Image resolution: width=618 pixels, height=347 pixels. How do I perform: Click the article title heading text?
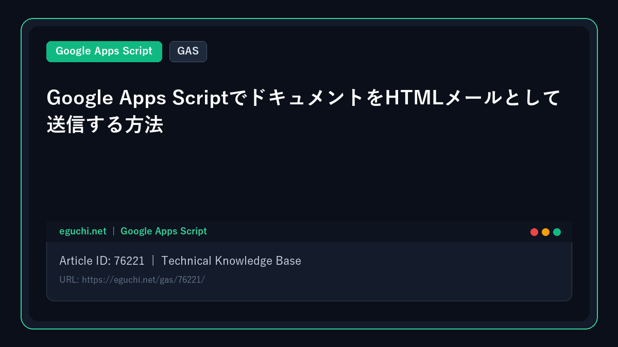(303, 111)
